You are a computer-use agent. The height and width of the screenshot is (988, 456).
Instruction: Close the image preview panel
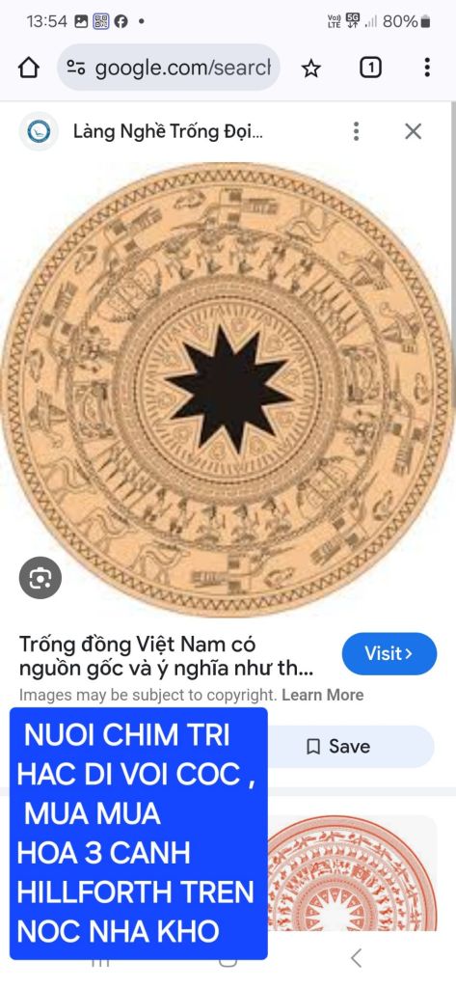tap(414, 131)
